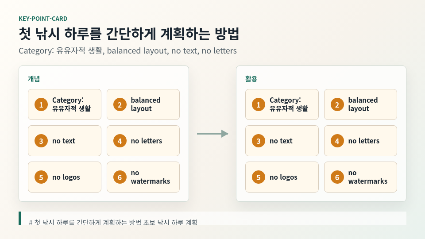Select card 1 Category in the 개념 panel
The width and height of the screenshot is (425, 239).
pyautogui.click(x=65, y=104)
